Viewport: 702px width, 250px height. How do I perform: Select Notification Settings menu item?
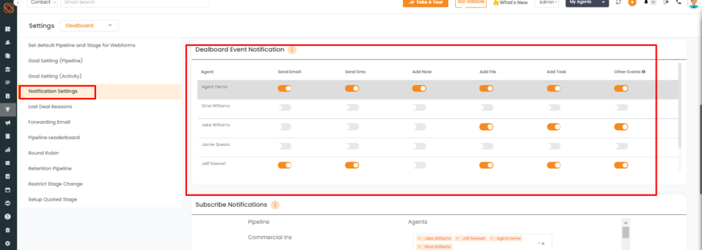coord(100,91)
